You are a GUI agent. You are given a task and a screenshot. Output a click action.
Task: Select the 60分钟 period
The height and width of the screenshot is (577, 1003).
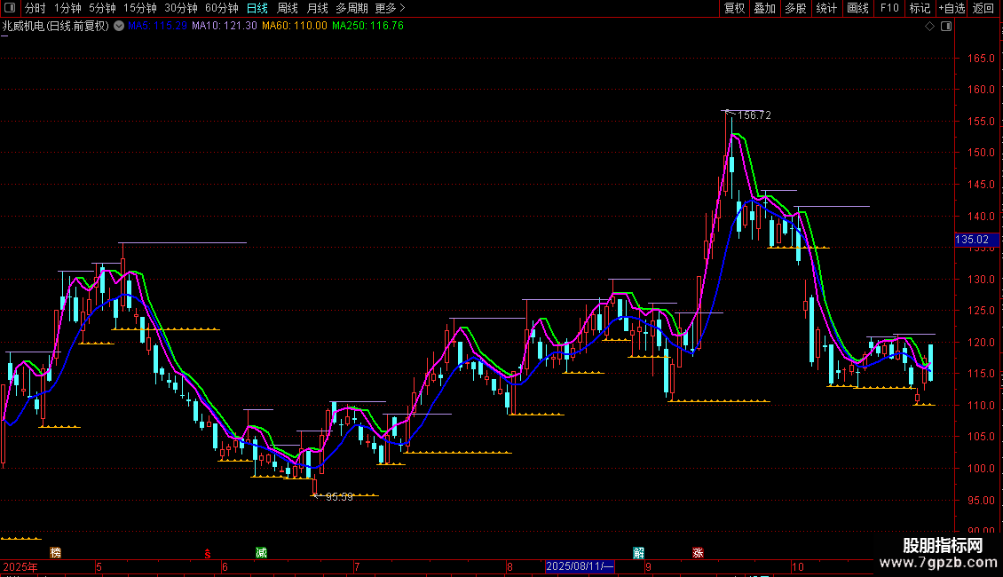[x=222, y=8]
